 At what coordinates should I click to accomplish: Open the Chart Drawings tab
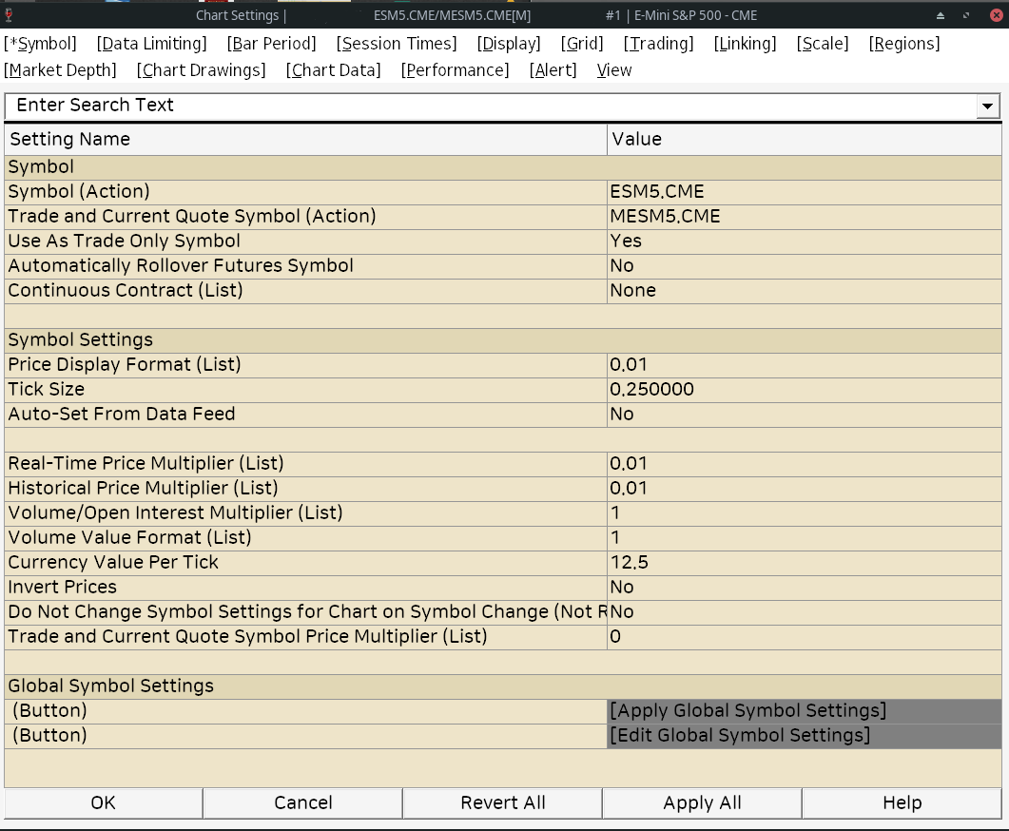[202, 70]
